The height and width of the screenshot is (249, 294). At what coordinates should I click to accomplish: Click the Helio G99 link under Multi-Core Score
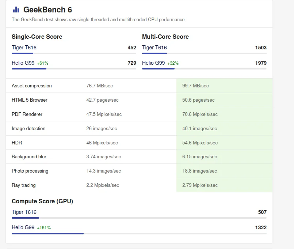pos(153,63)
